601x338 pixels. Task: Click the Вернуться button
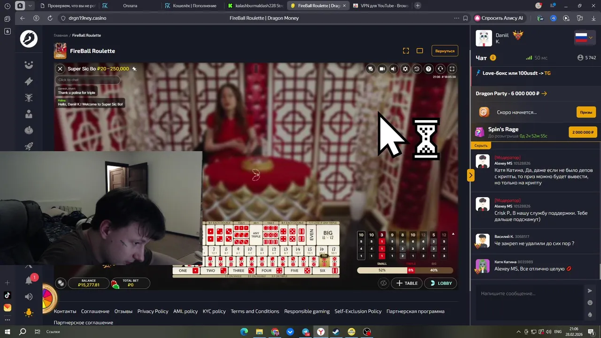[x=445, y=51]
